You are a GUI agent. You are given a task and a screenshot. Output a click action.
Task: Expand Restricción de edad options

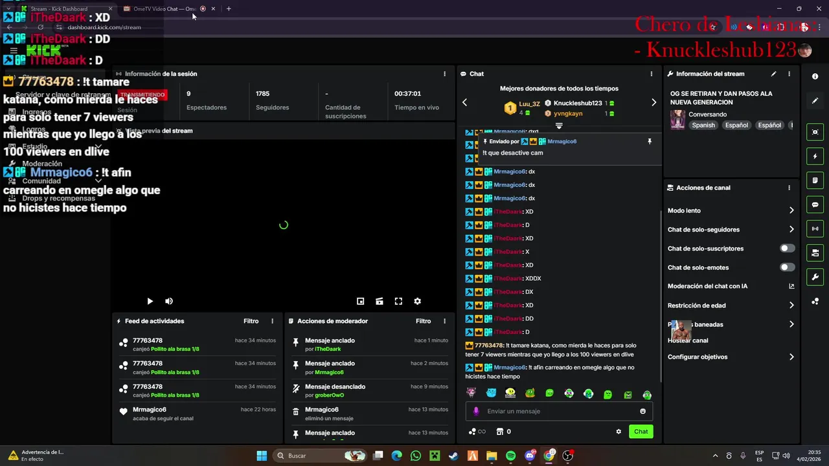click(x=791, y=305)
